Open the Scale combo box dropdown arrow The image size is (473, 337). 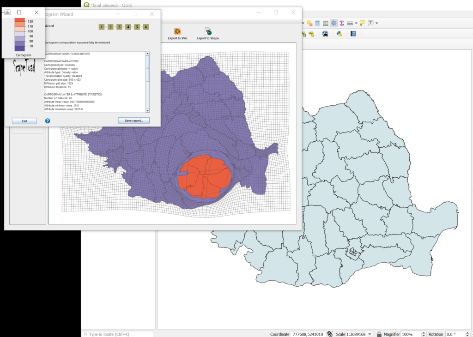[x=370, y=334]
